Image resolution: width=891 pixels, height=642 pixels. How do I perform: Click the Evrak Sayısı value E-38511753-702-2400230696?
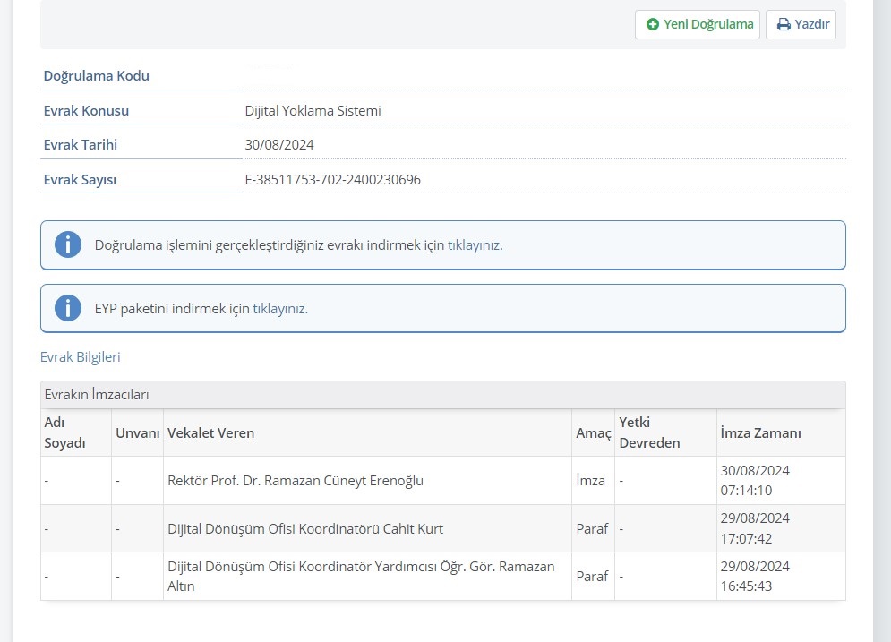333,180
